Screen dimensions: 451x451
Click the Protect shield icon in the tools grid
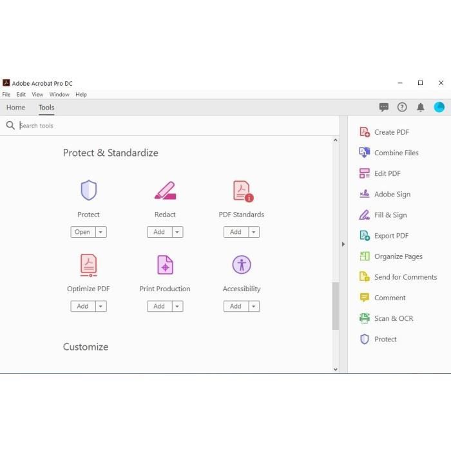coord(89,190)
